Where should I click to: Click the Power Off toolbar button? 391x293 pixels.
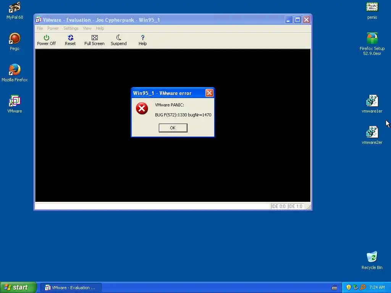coord(46,40)
